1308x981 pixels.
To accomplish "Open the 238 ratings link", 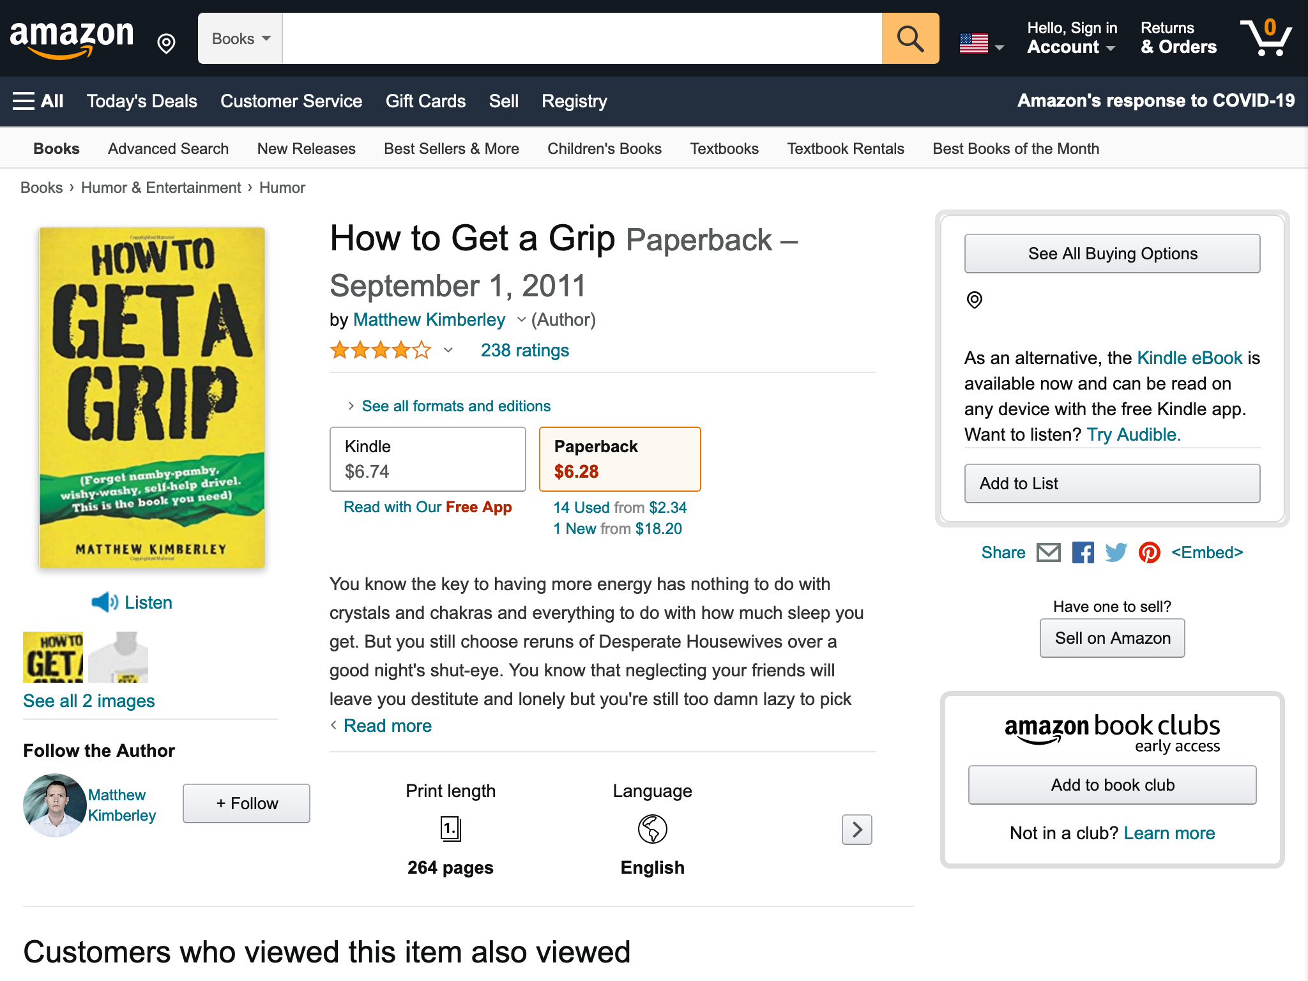I will (525, 350).
